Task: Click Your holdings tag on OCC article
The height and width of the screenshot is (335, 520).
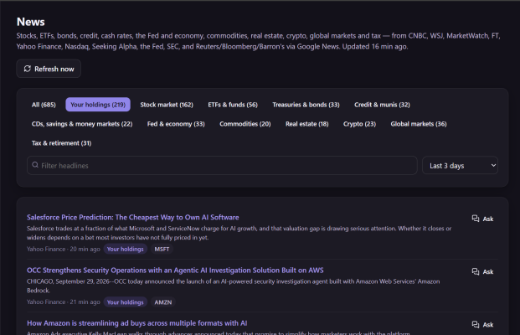Action: [125, 302]
